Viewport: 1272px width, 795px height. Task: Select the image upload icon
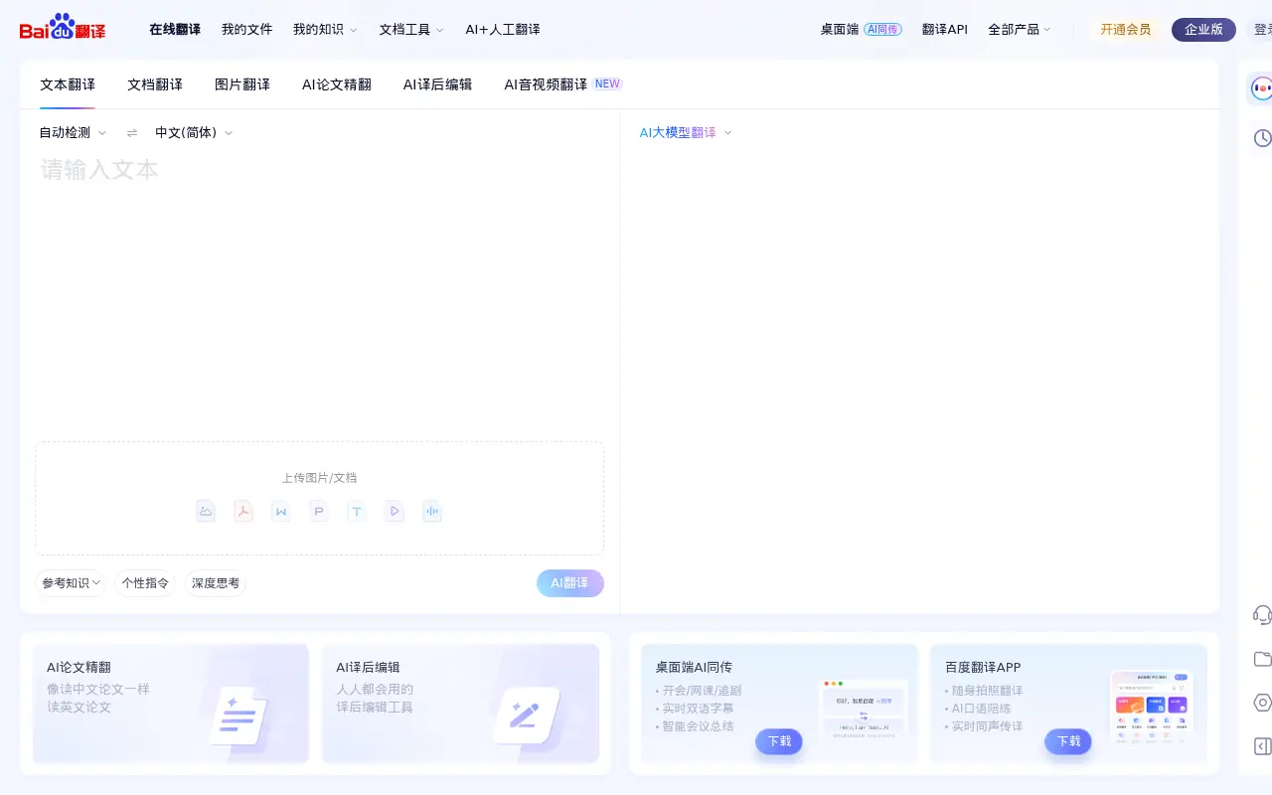click(206, 511)
